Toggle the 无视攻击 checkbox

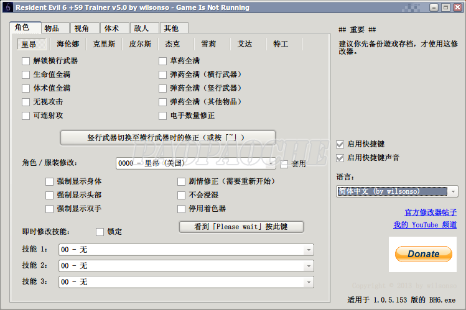pos(26,102)
